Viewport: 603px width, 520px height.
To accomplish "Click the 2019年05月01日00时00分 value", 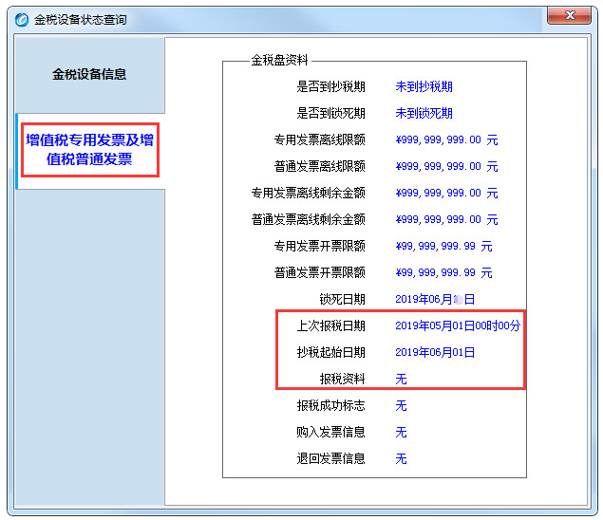I will click(x=458, y=325).
